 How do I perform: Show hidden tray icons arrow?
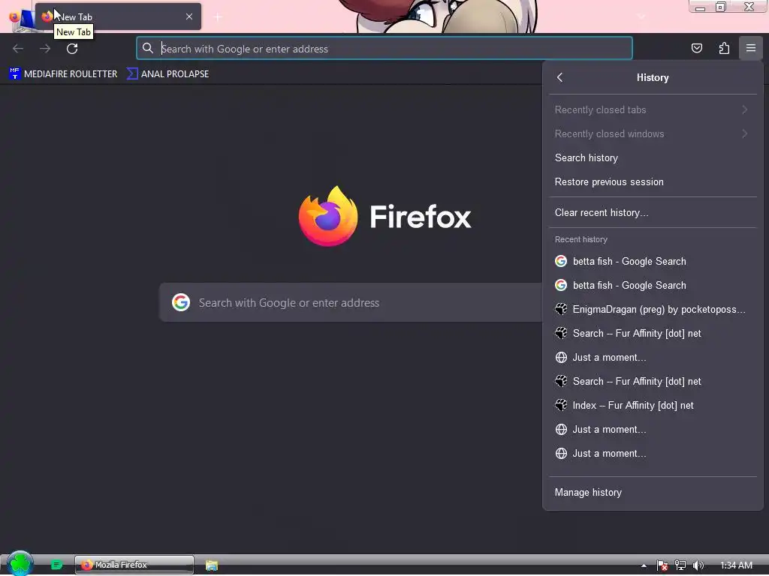644,565
